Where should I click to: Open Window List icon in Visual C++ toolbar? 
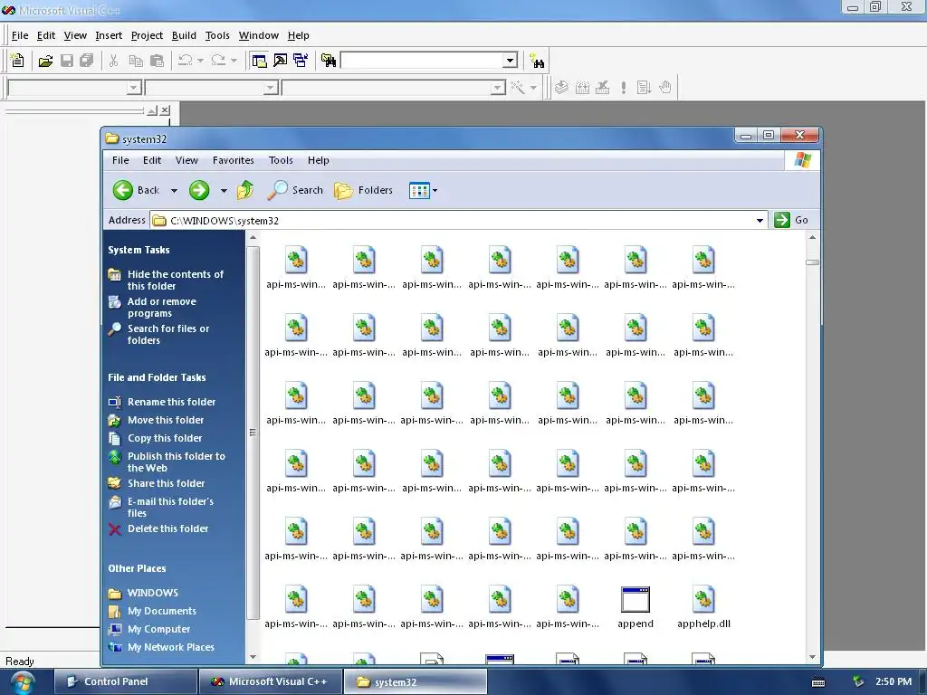pyautogui.click(x=301, y=61)
